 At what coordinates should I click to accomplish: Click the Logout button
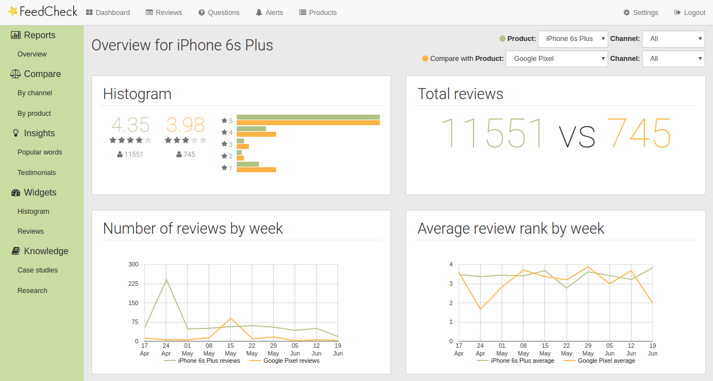tap(689, 12)
